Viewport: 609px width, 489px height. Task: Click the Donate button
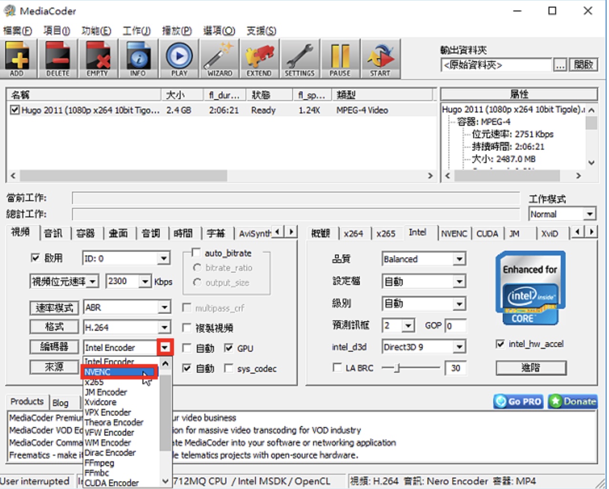[x=573, y=401]
